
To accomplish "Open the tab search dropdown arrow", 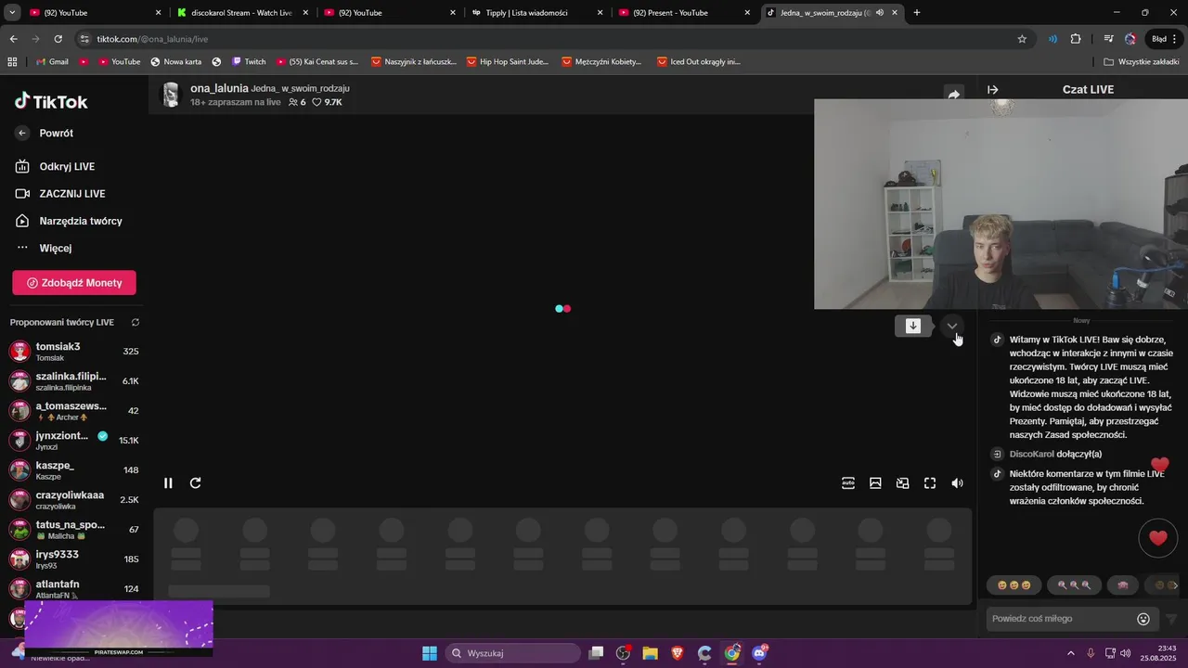I will [x=12, y=13].
